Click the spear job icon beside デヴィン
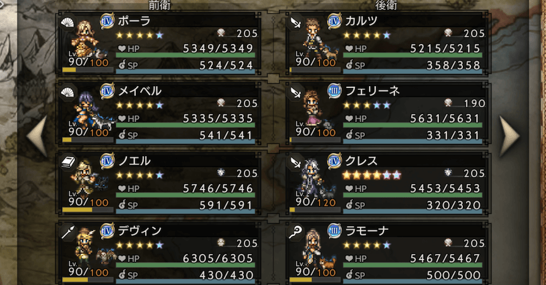Image resolution: width=546 pixels, height=285 pixels. coord(68,232)
